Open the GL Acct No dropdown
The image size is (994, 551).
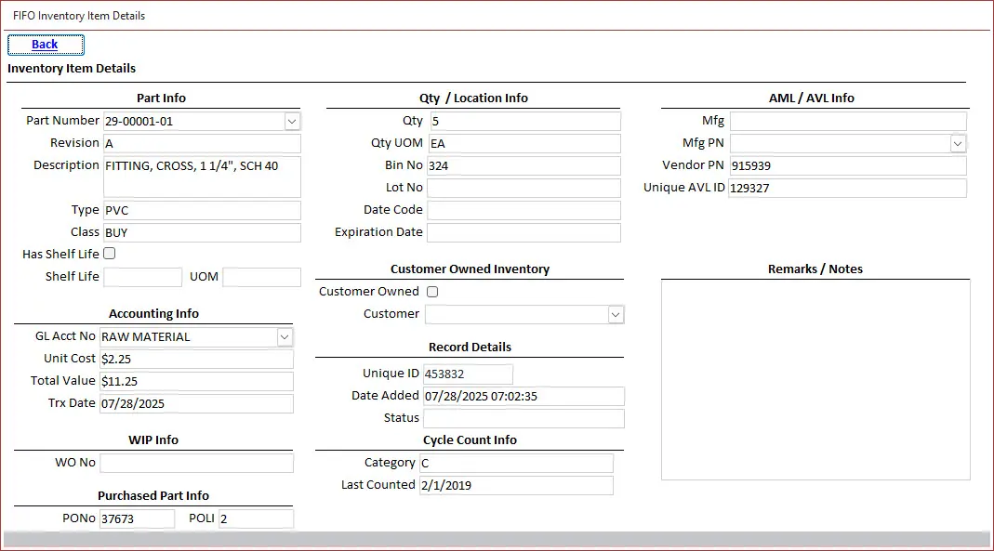click(285, 337)
